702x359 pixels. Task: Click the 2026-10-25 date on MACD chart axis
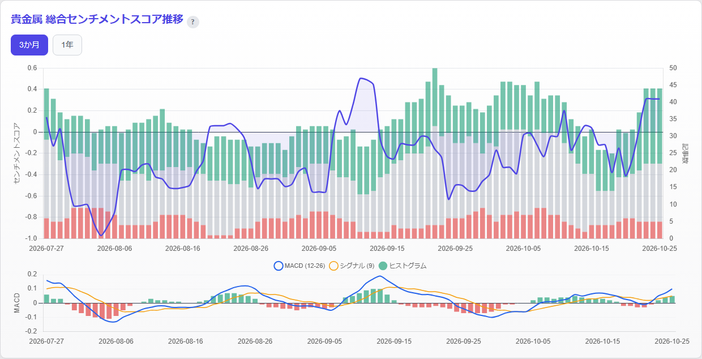coord(673,341)
